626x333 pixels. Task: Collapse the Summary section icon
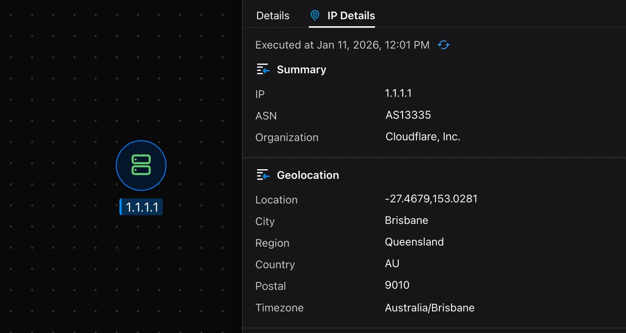pos(263,69)
